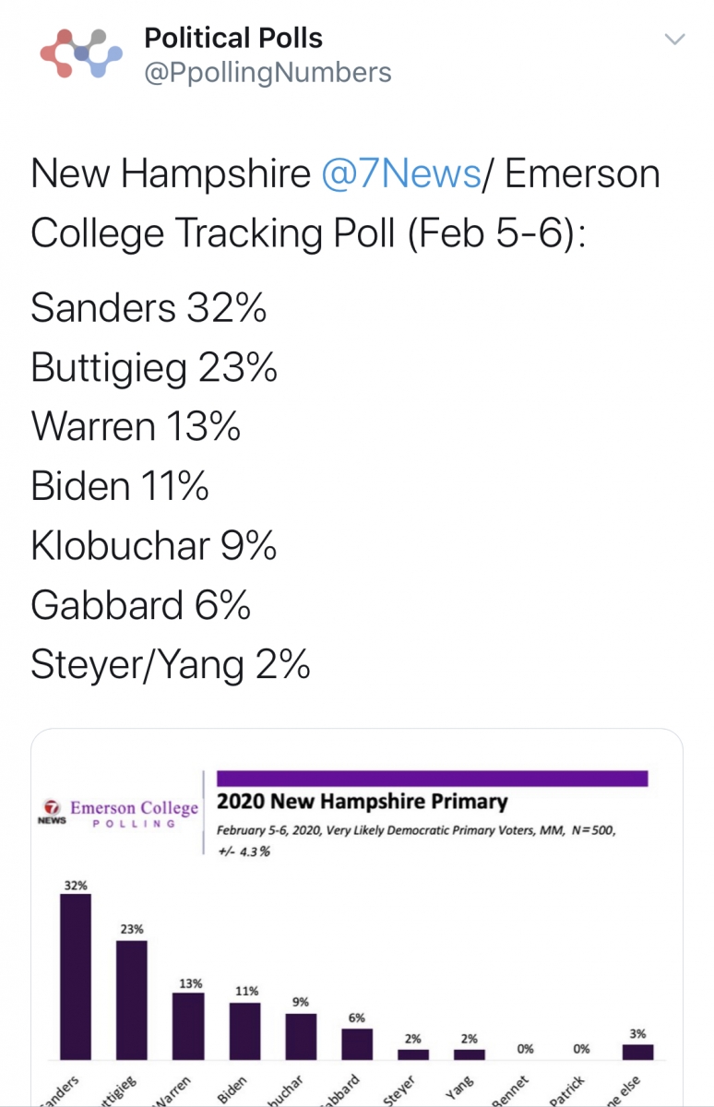Open the @PpollingNumbers handle

[x=268, y=72]
